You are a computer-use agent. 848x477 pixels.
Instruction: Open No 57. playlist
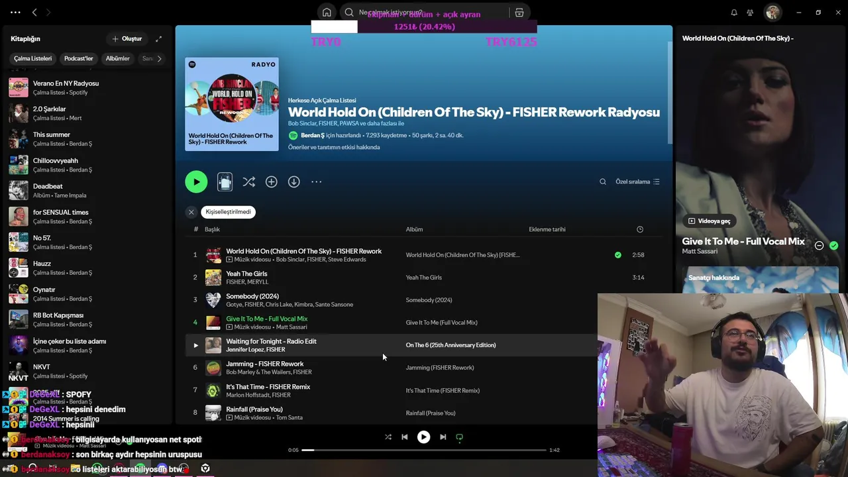click(88, 242)
